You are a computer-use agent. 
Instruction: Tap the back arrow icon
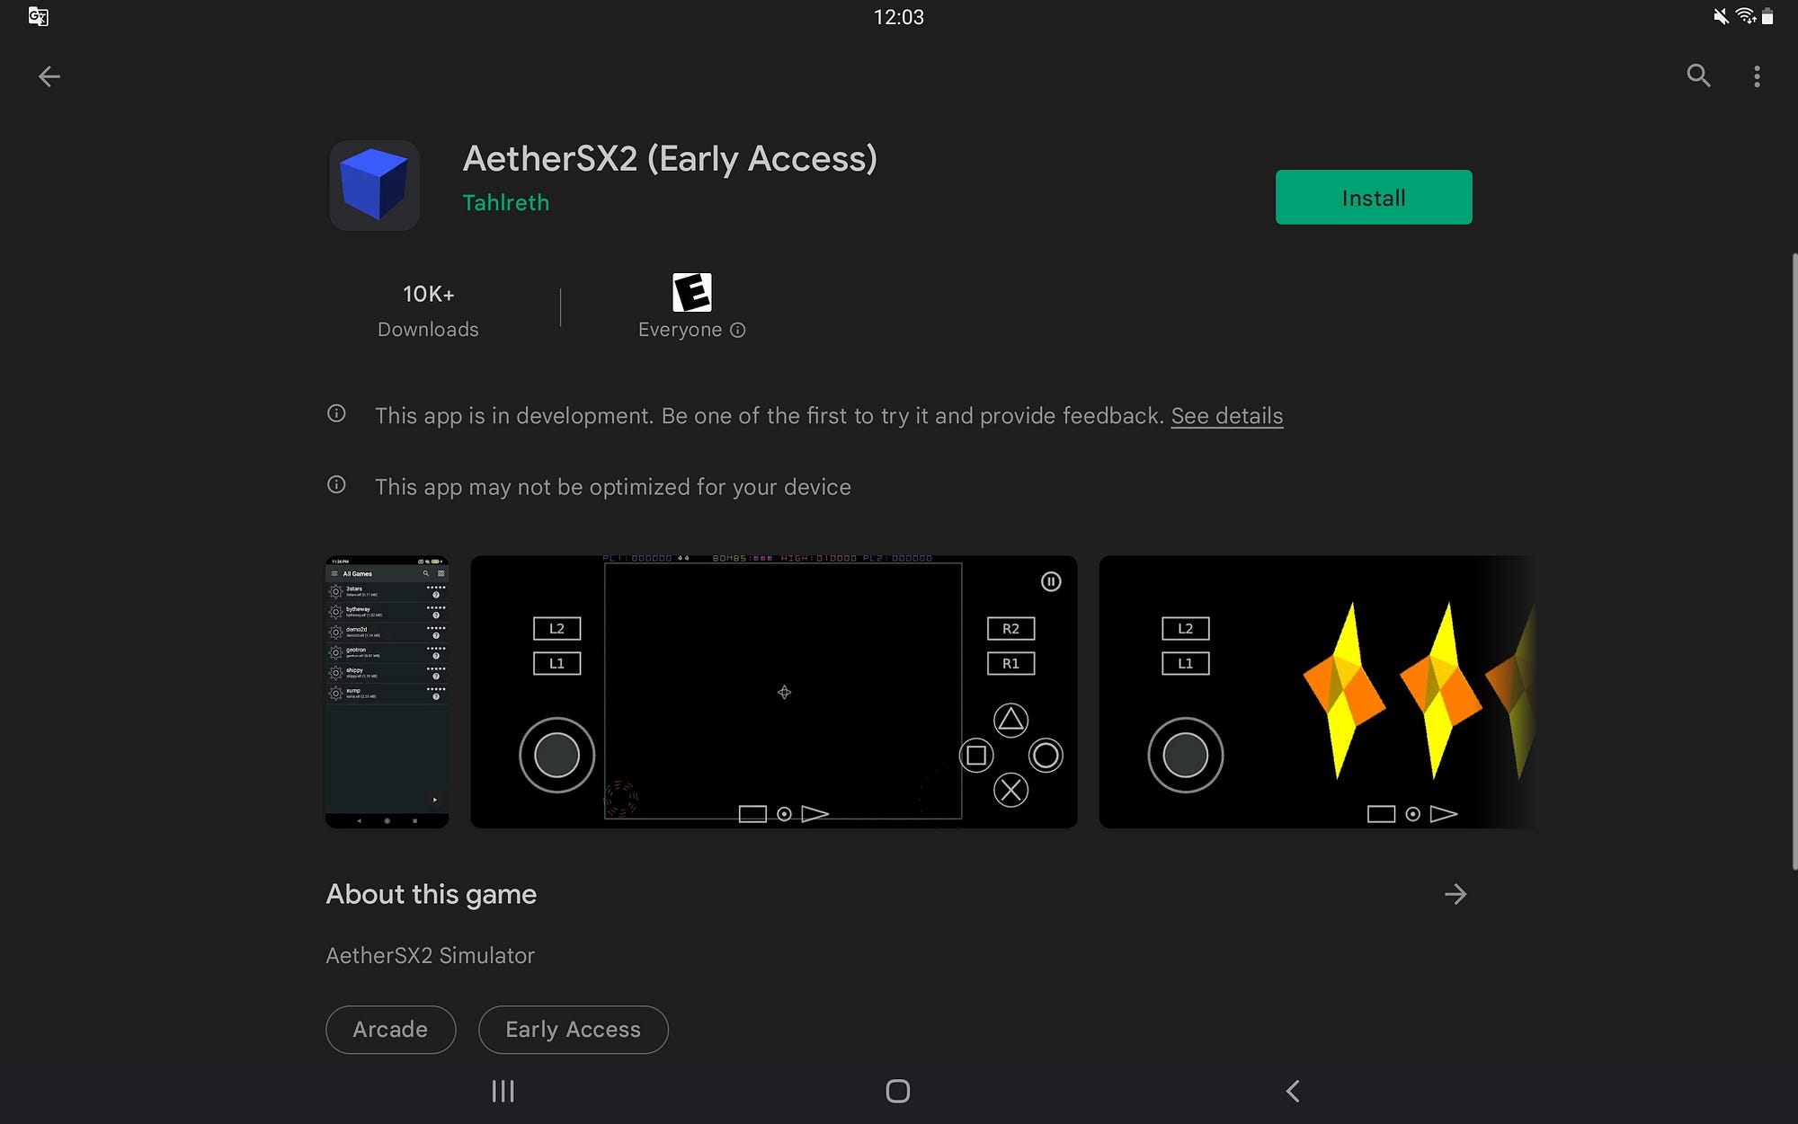pos(47,75)
